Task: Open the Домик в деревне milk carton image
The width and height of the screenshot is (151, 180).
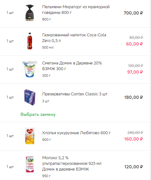Action: pos(30,164)
